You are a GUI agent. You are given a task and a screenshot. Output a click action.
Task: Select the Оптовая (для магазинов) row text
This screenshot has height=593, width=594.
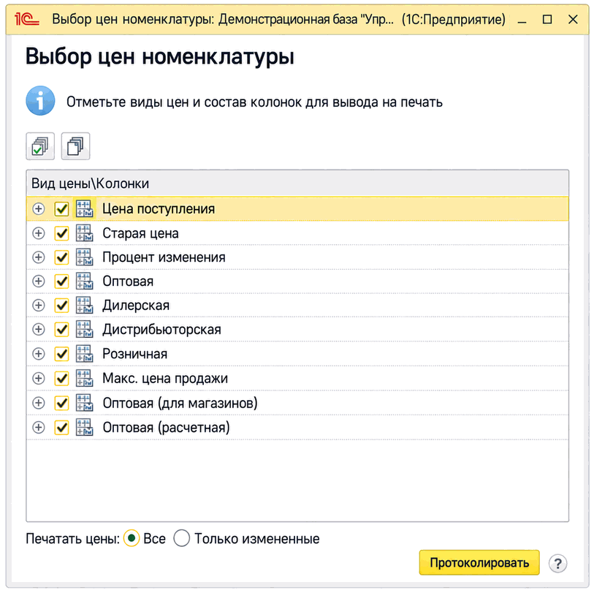(x=180, y=403)
